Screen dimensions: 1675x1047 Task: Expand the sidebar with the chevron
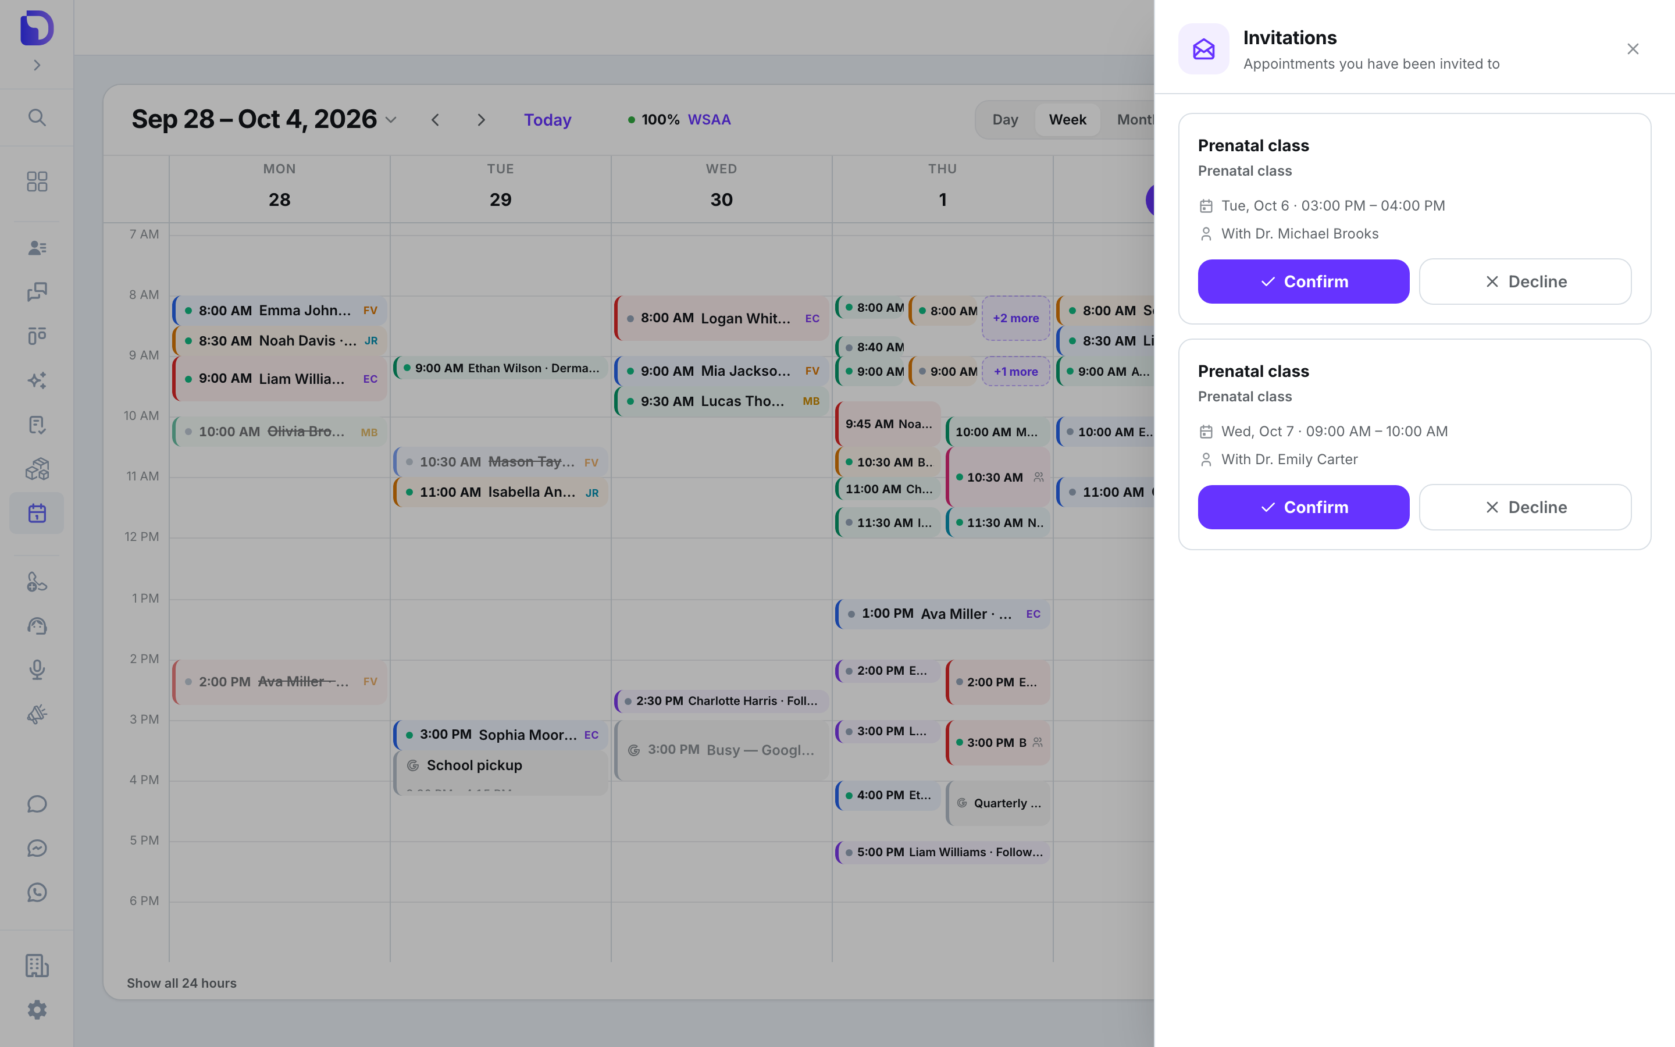37,65
